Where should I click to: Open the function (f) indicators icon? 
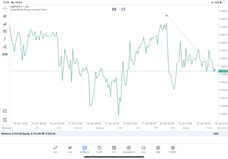click(x=5, y=39)
